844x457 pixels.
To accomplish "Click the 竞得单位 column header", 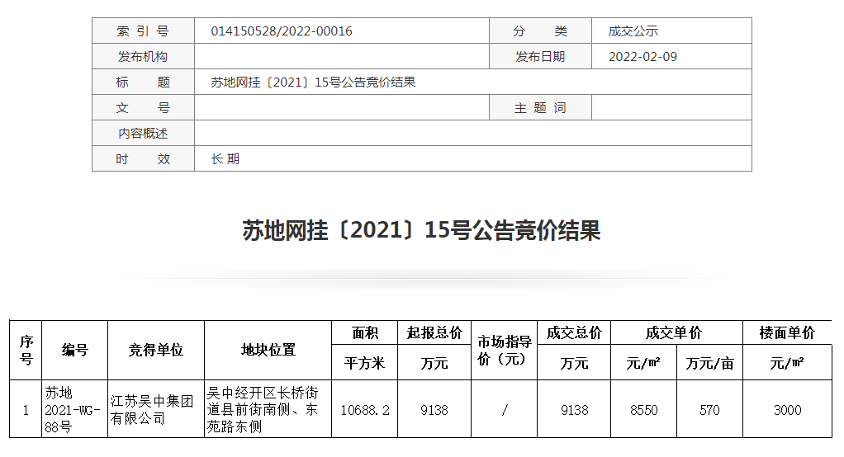I will coord(155,350).
